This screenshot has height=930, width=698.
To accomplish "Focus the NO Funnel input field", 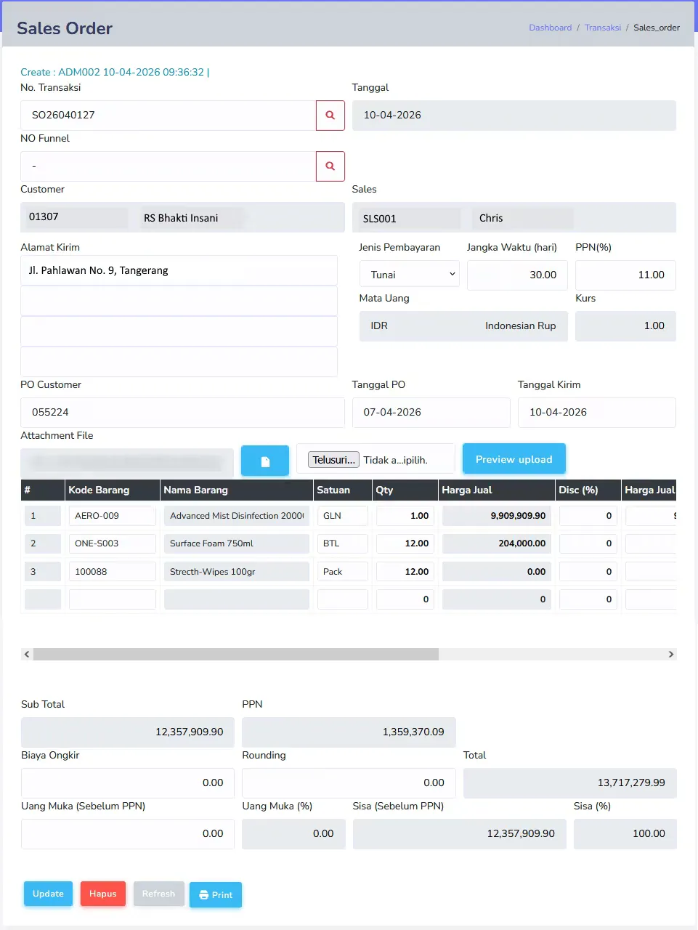I will click(168, 166).
